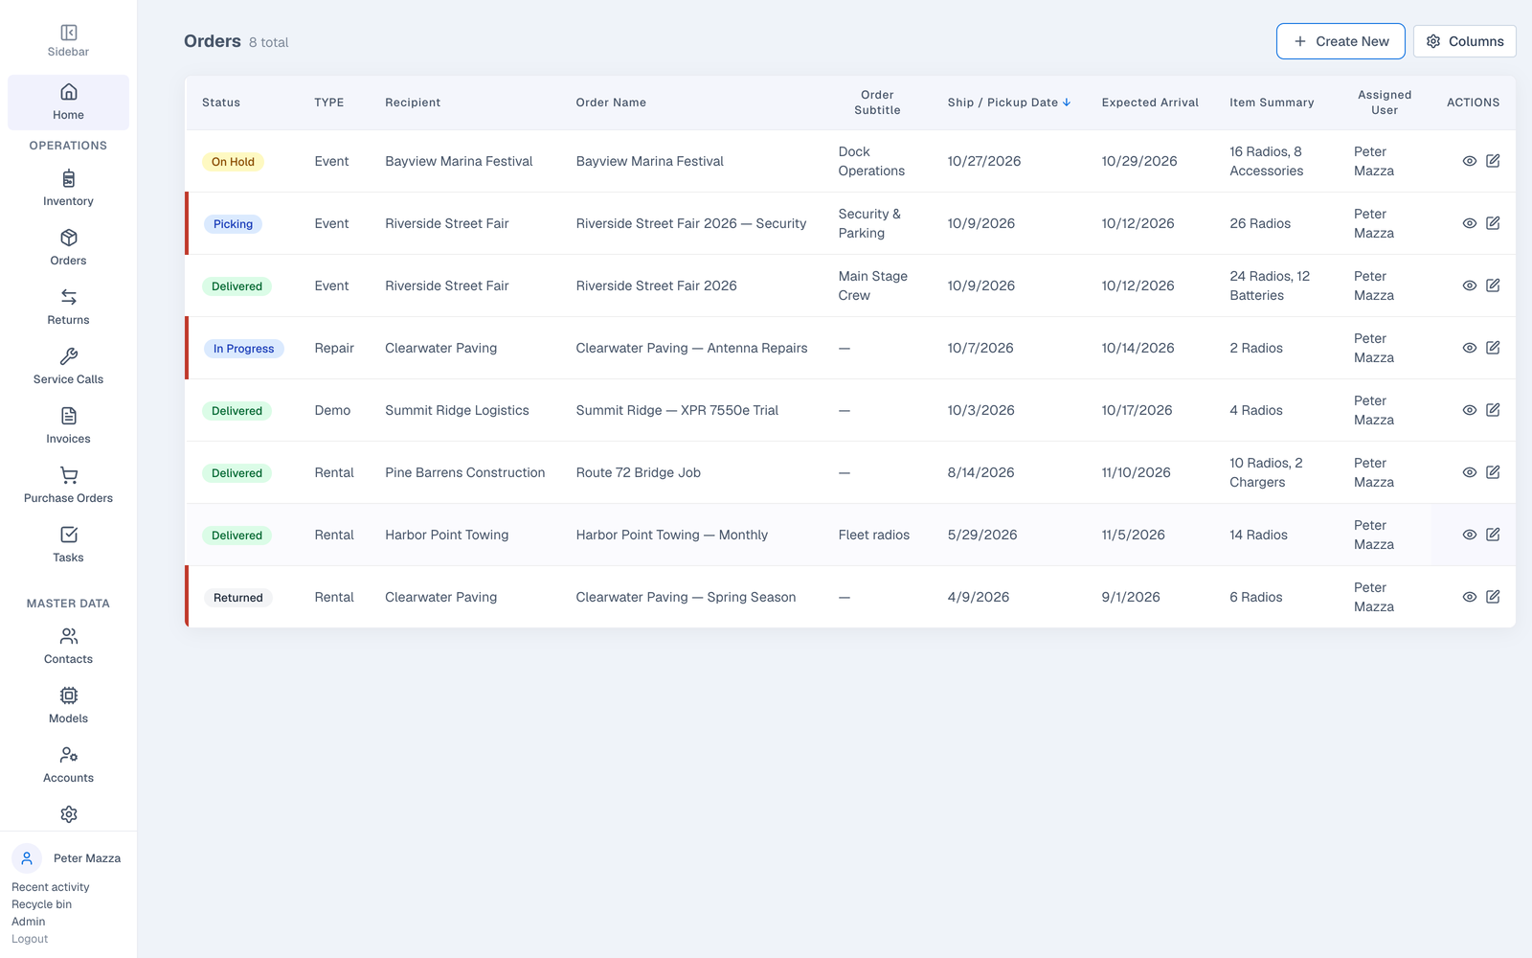Edit Clearwater Paving — Antenna Repairs order
The width and height of the screenshot is (1532, 958).
click(1493, 348)
